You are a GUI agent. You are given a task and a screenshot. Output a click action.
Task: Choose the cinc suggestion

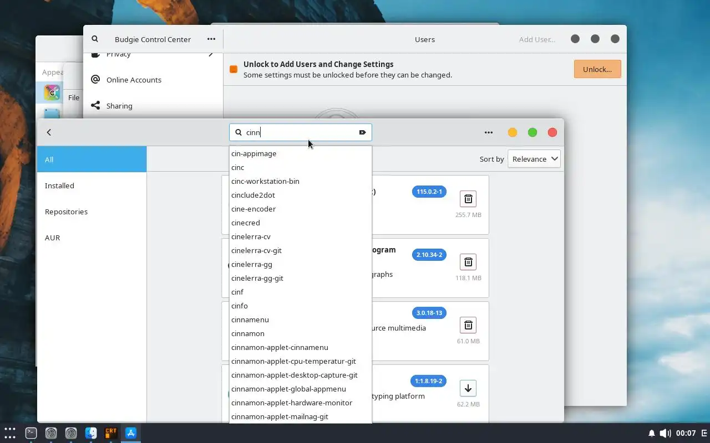(300, 167)
